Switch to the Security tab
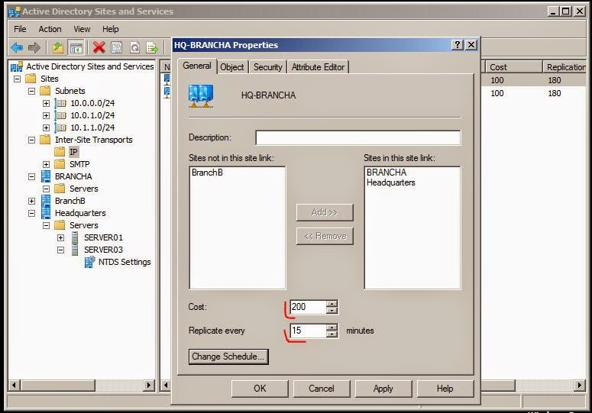This screenshot has width=592, height=413. coord(267,67)
